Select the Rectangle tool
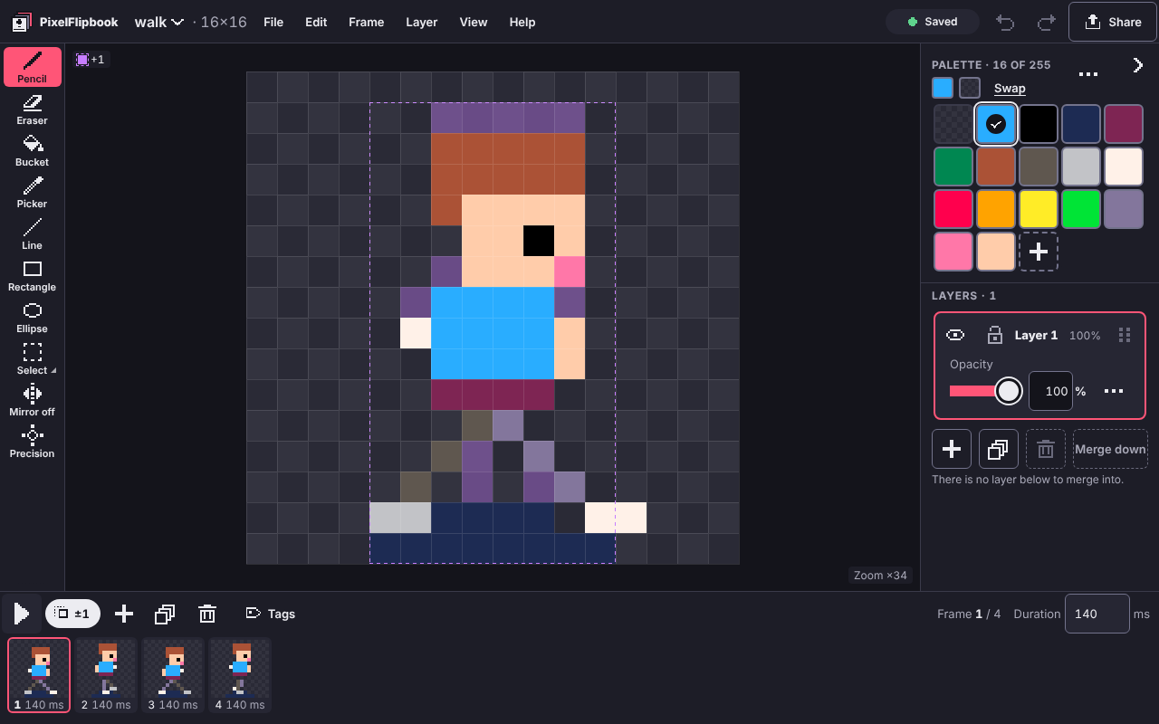 pyautogui.click(x=33, y=275)
